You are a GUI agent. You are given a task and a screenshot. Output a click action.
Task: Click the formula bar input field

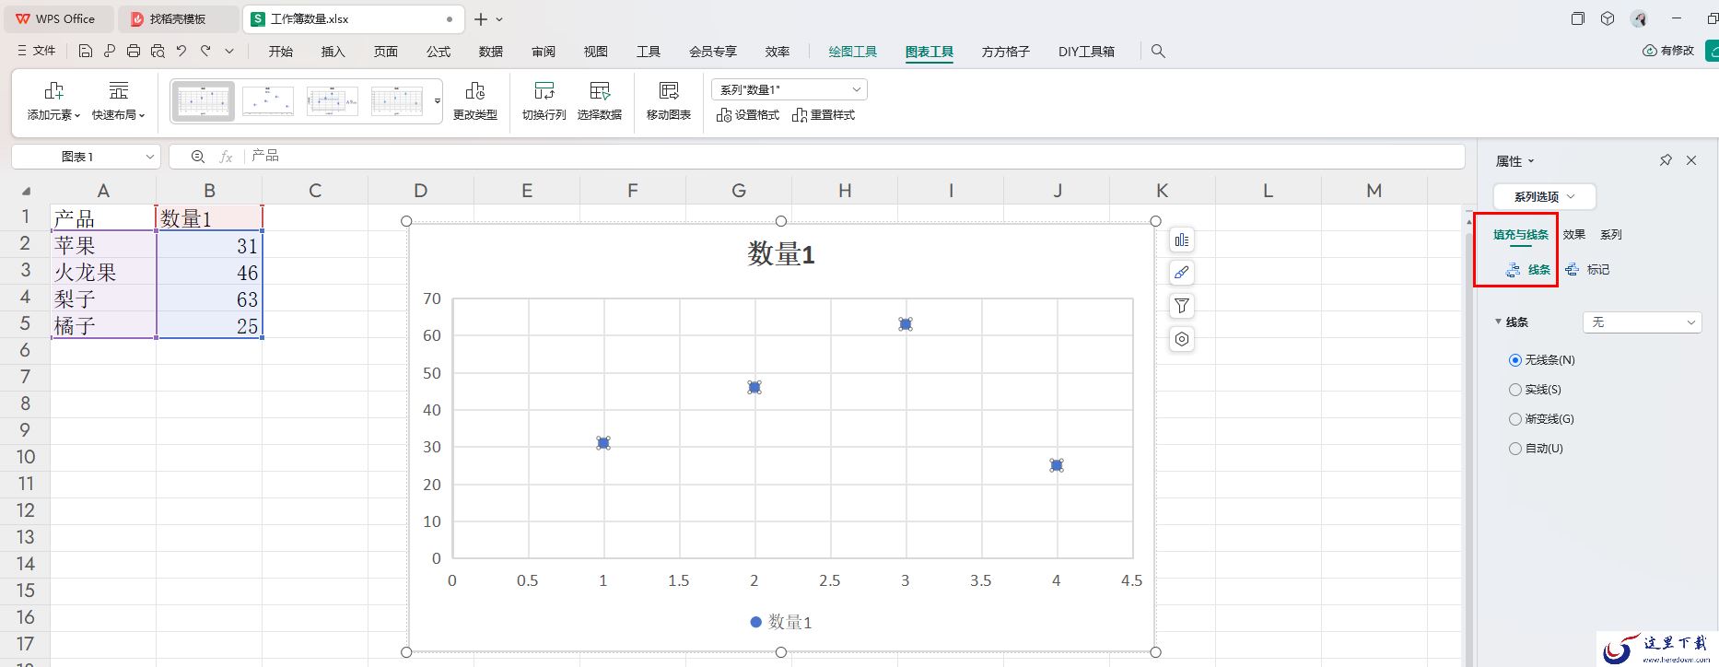[854, 157]
